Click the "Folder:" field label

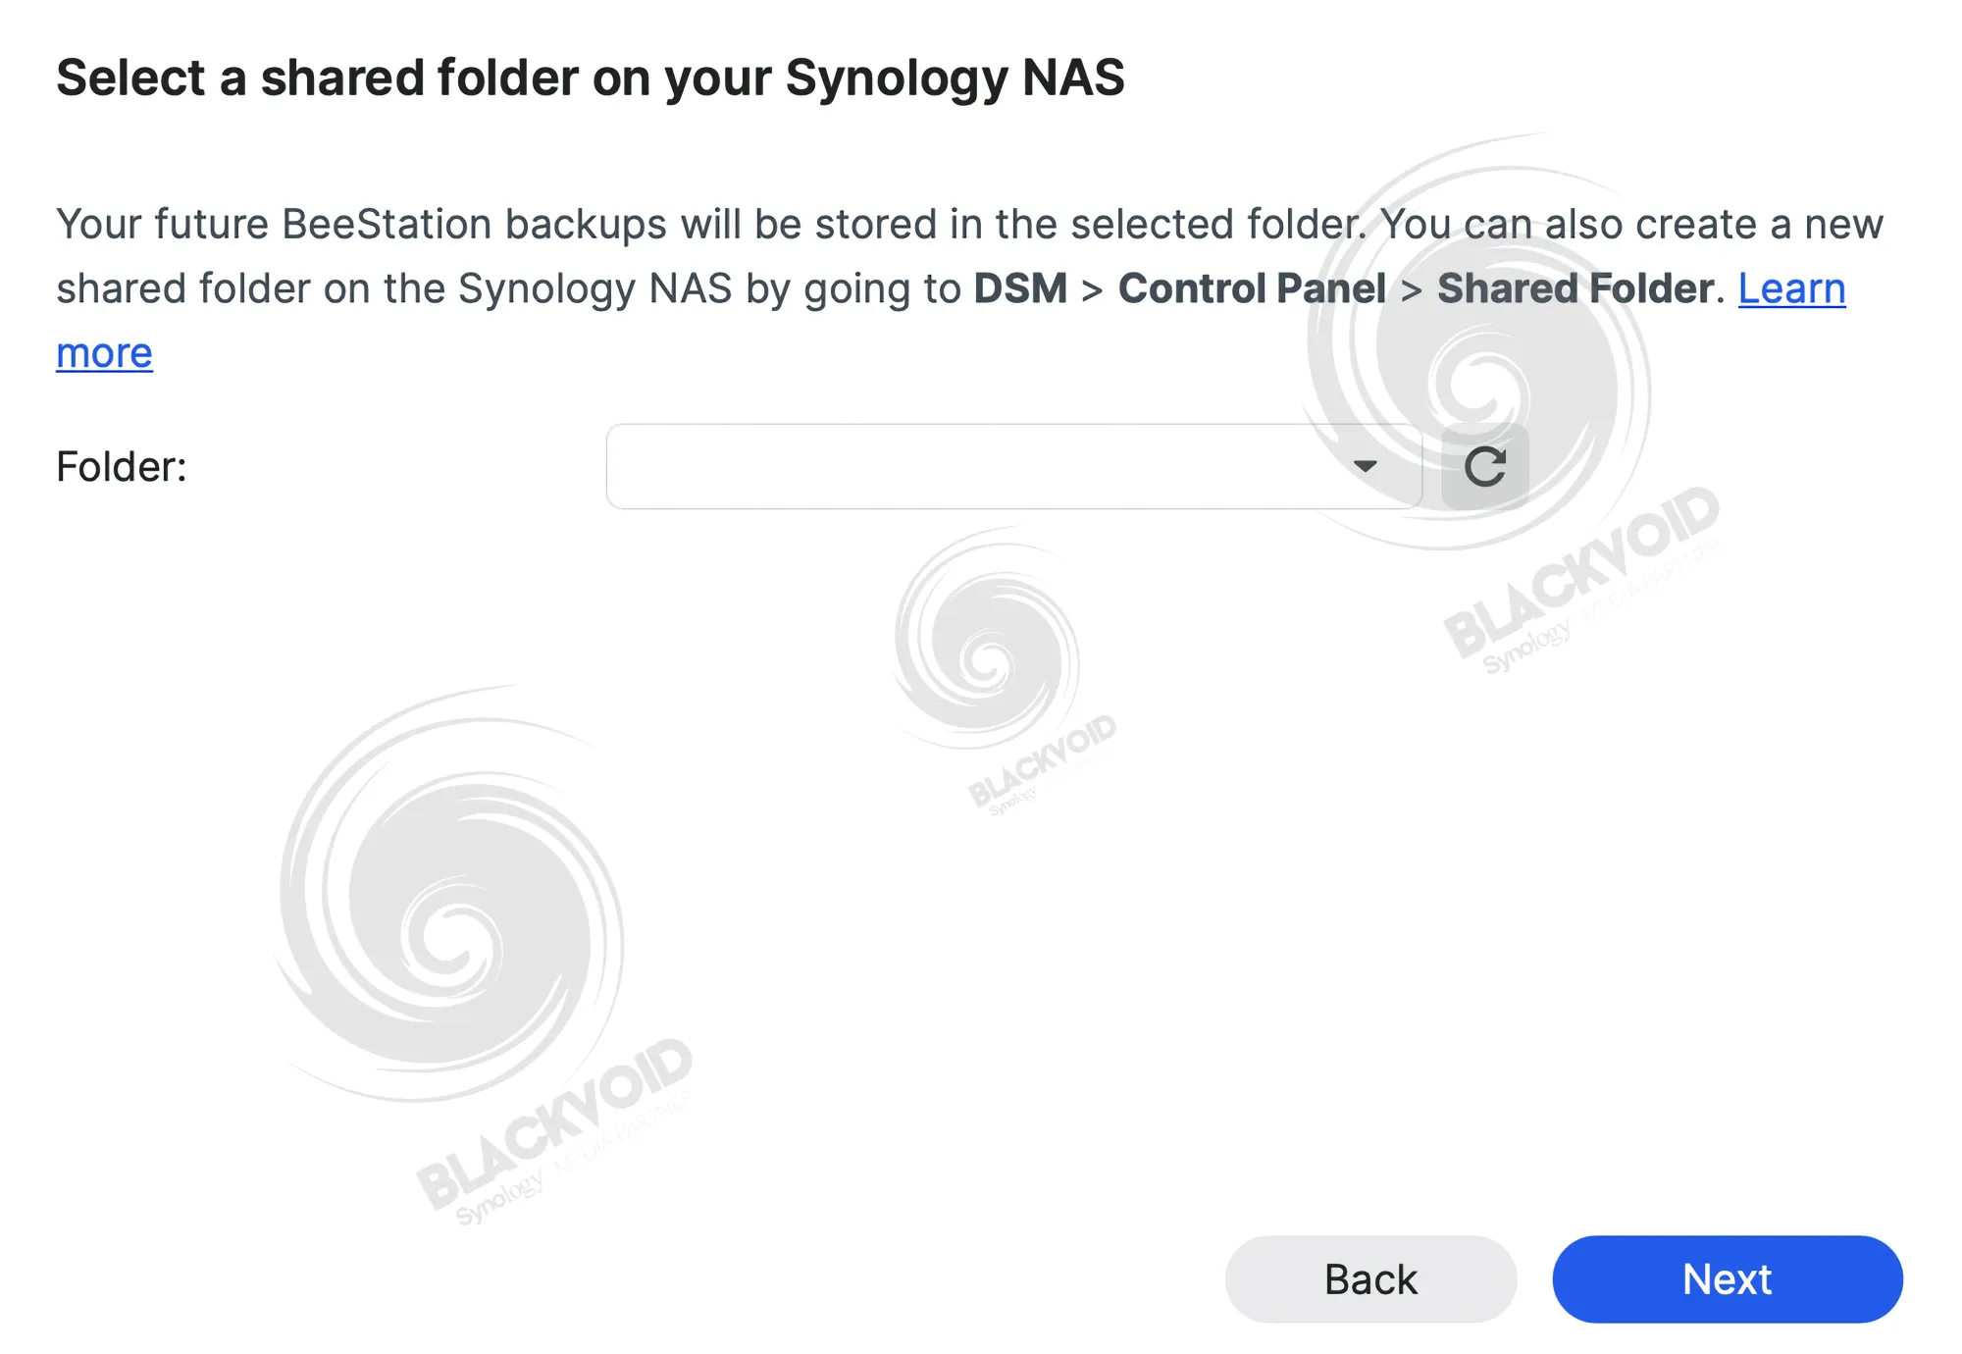coord(122,467)
